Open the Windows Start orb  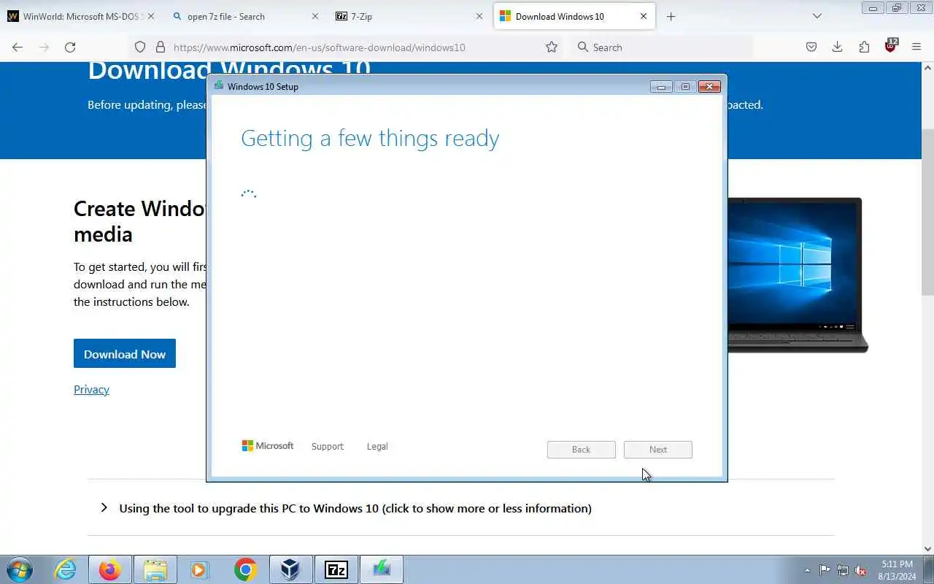pos(19,569)
